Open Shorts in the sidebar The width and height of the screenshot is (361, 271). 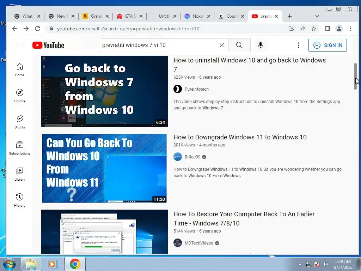click(20, 122)
